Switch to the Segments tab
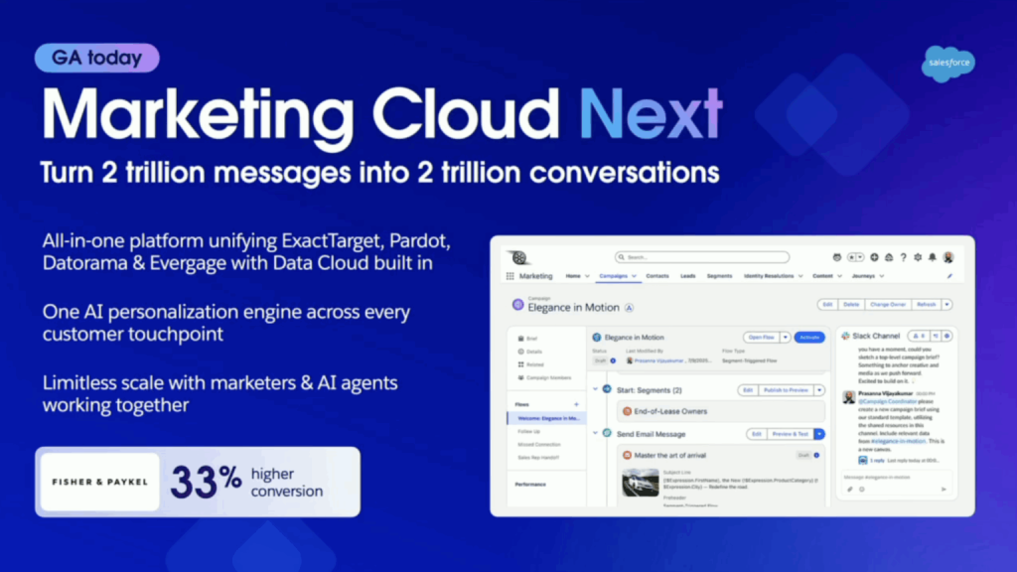This screenshot has width=1017, height=572. click(719, 276)
